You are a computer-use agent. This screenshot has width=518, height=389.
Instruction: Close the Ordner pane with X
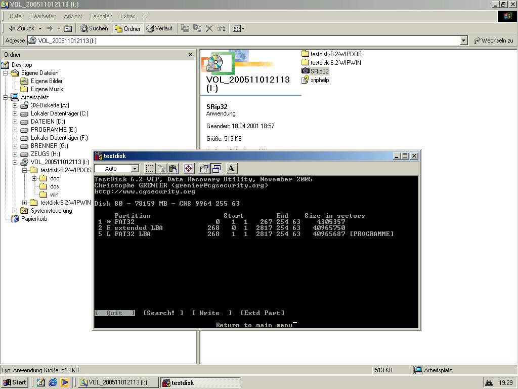point(191,55)
